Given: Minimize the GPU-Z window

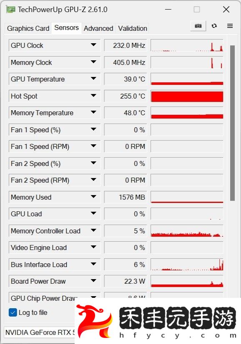Looking at the screenshot, I should click(x=168, y=10).
